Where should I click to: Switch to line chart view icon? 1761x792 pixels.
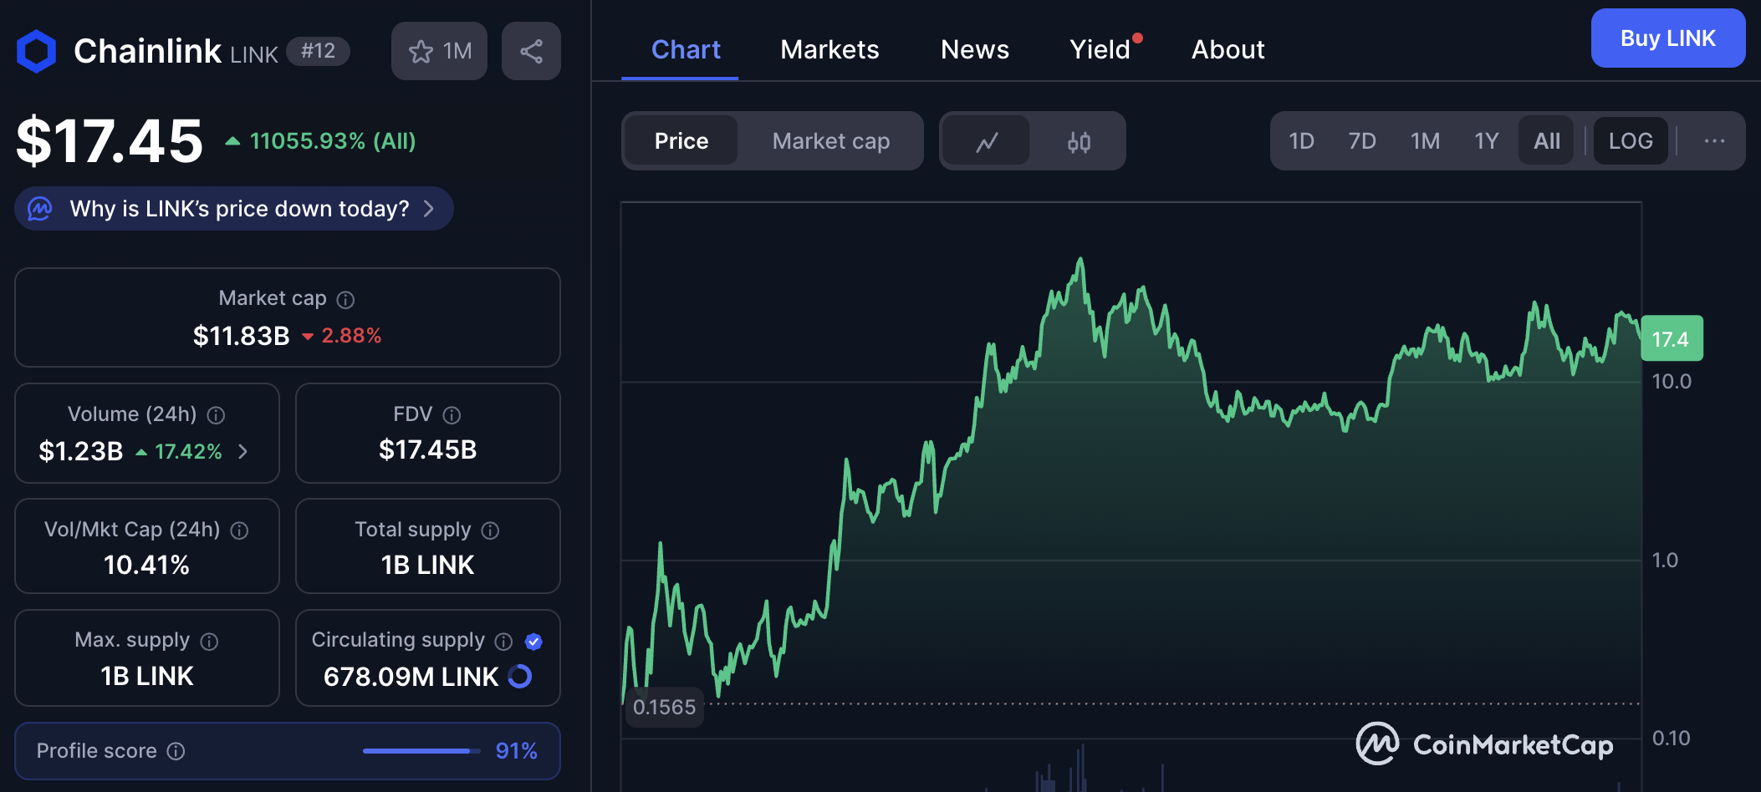[x=987, y=142]
